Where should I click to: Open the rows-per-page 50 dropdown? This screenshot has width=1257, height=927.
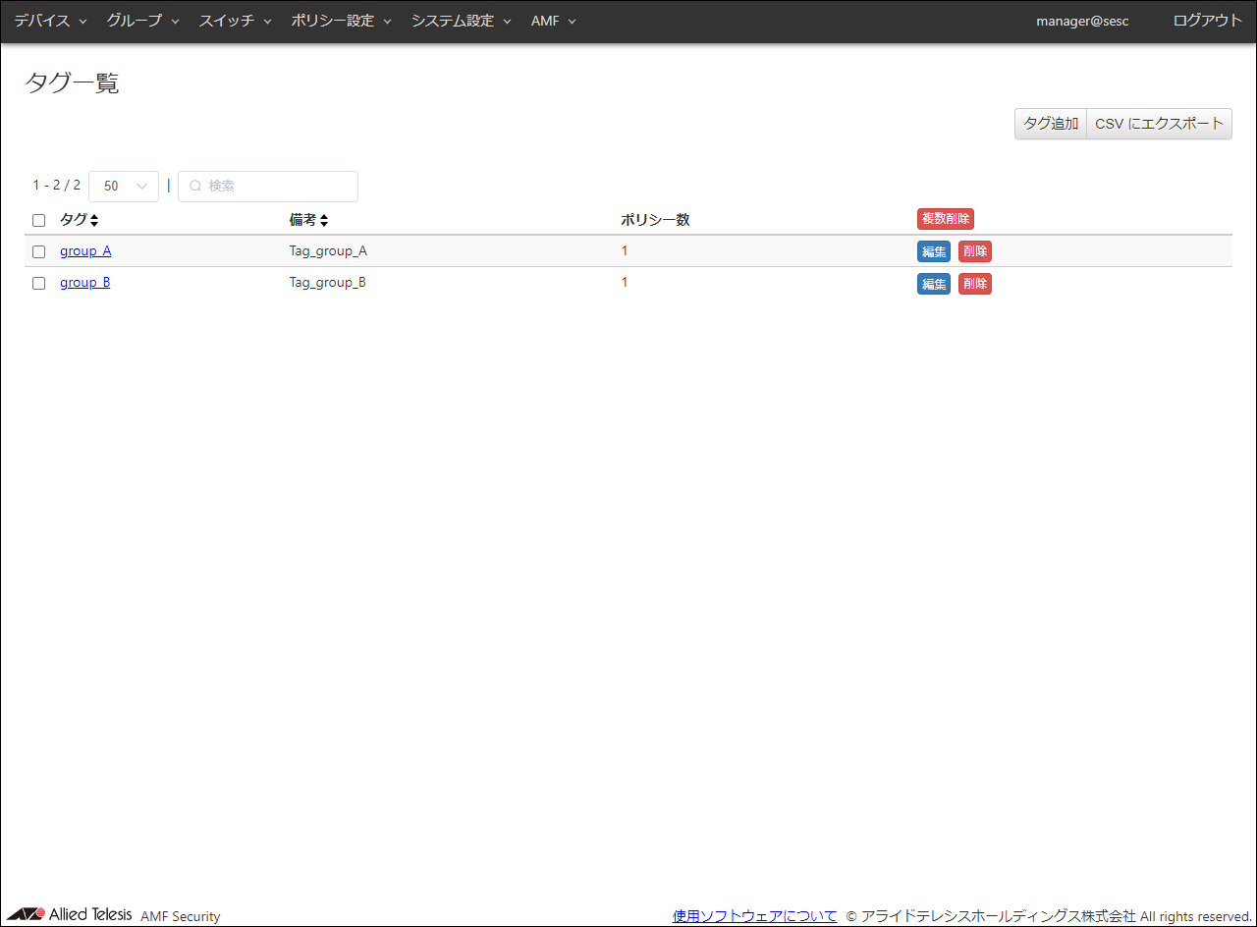[x=124, y=187]
